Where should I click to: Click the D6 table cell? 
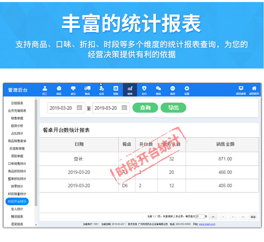click(x=127, y=186)
